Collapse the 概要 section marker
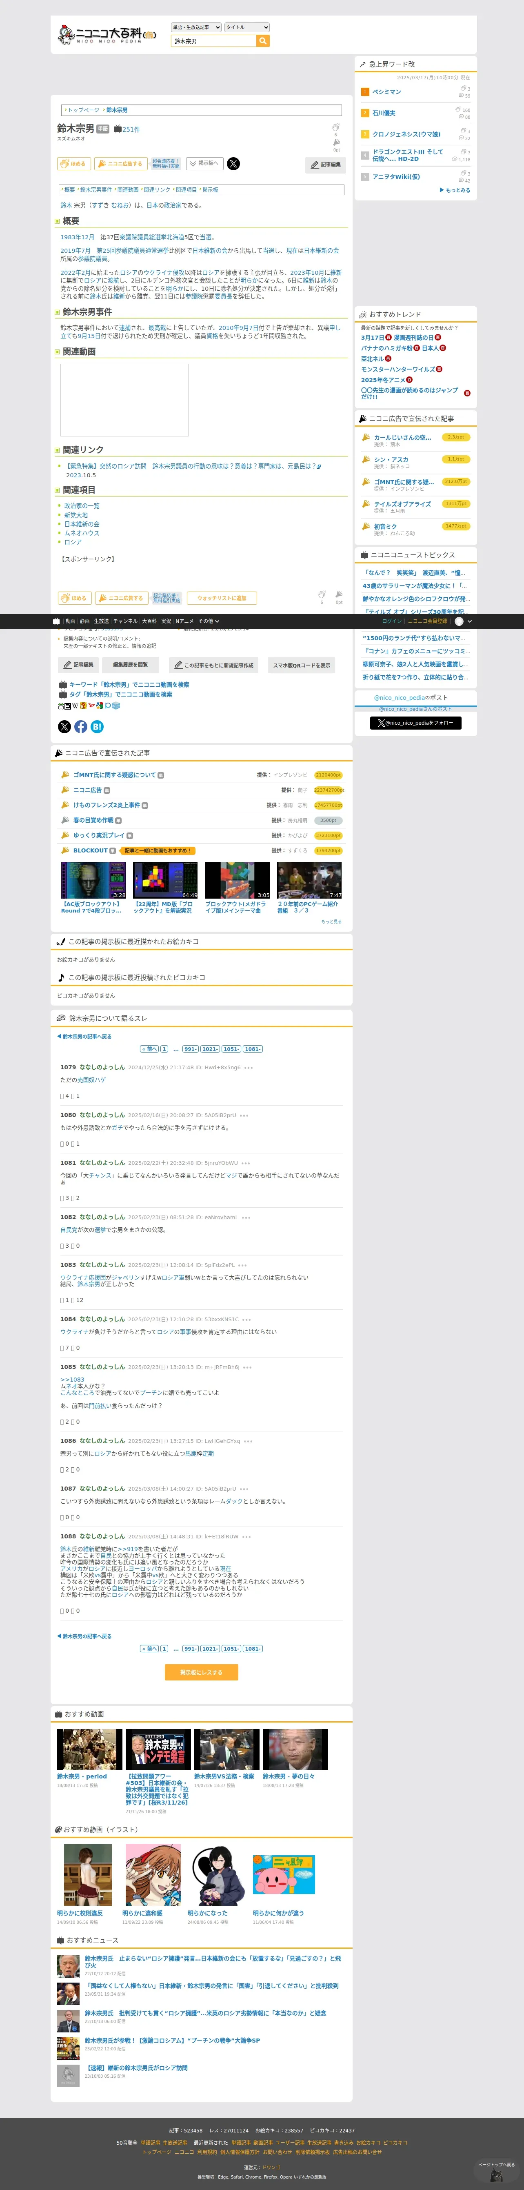The image size is (524, 2190). point(58,221)
